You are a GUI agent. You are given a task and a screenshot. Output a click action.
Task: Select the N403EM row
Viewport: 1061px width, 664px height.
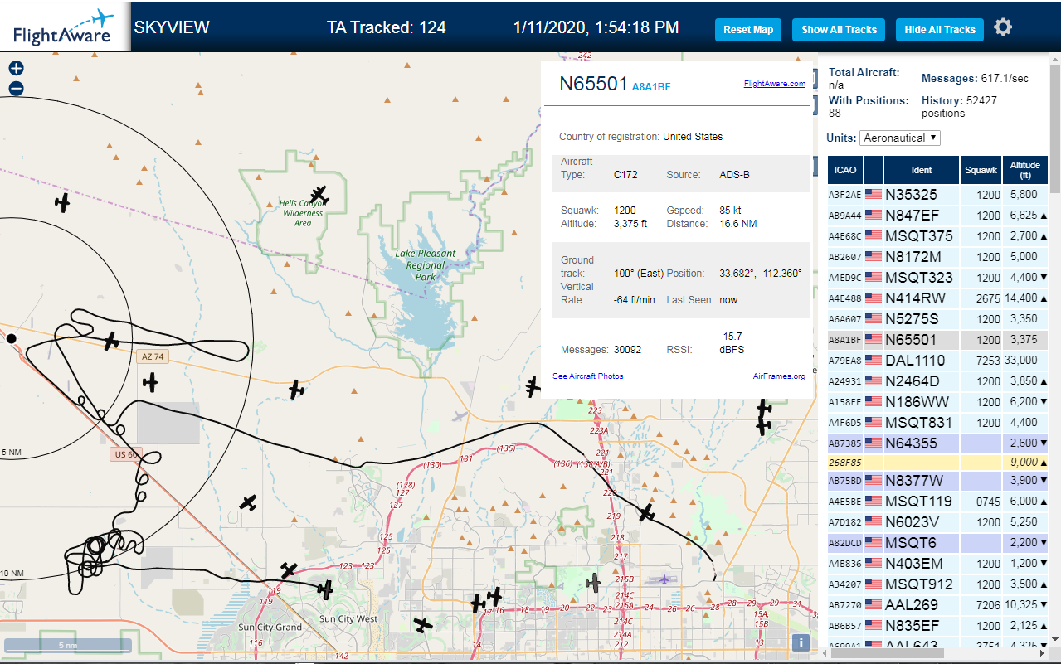[x=938, y=563]
